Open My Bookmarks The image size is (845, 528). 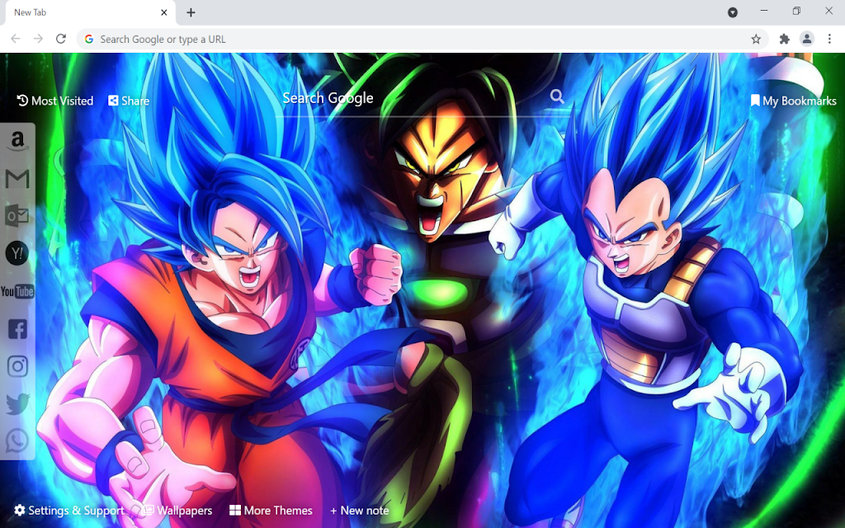pyautogui.click(x=793, y=101)
